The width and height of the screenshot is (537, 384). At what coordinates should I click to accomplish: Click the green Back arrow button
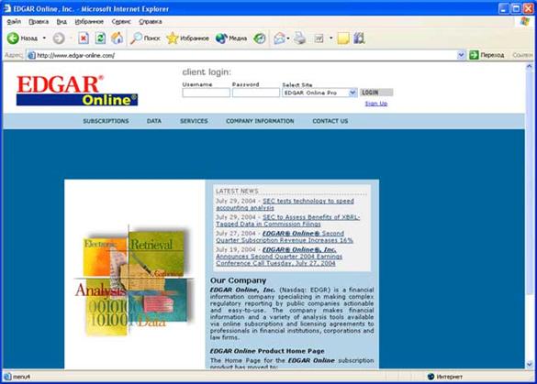(13, 38)
